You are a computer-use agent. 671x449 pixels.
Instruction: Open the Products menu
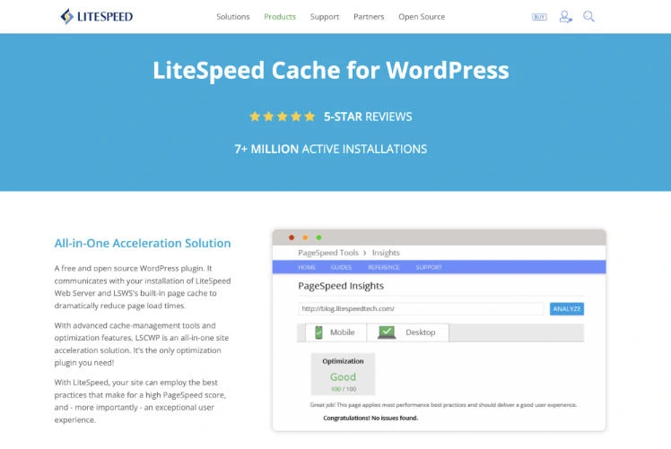coord(280,17)
